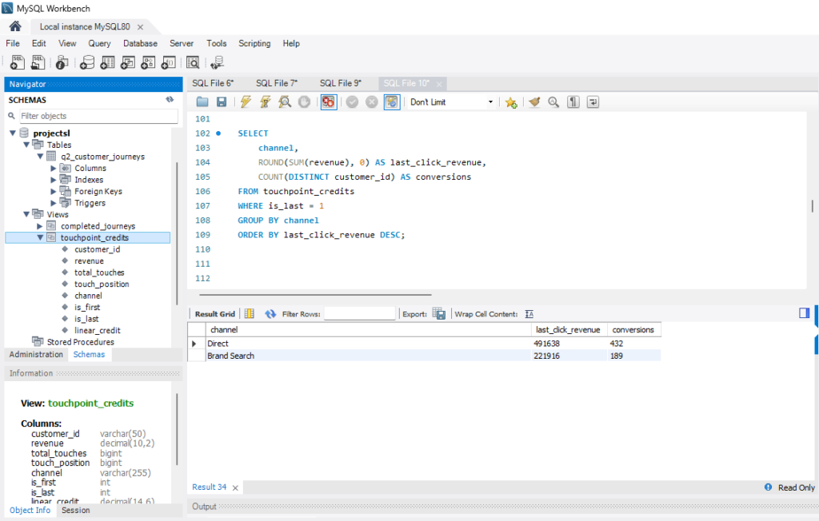Image resolution: width=819 pixels, height=521 pixels.
Task: Create a new SQL tab toolbar icon
Action: [18, 62]
